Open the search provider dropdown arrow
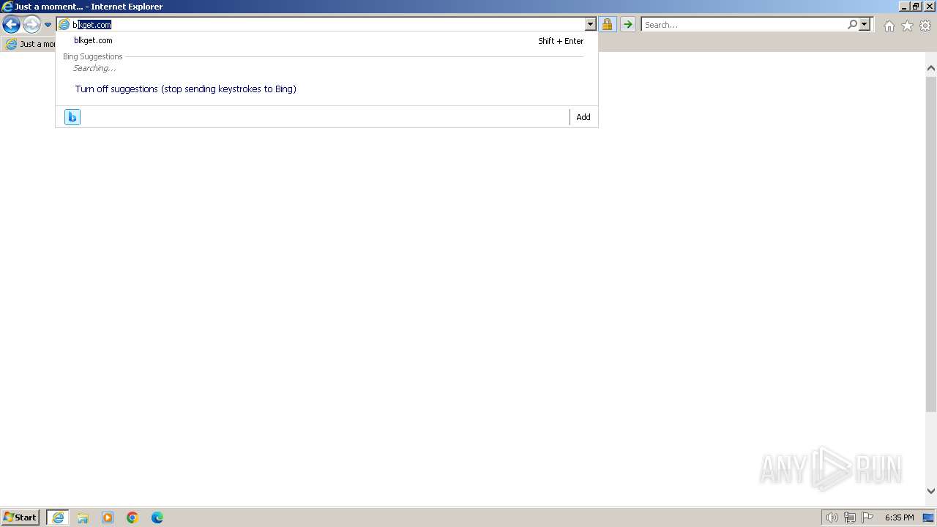Screen dimensions: 937x527 pyautogui.click(x=865, y=25)
